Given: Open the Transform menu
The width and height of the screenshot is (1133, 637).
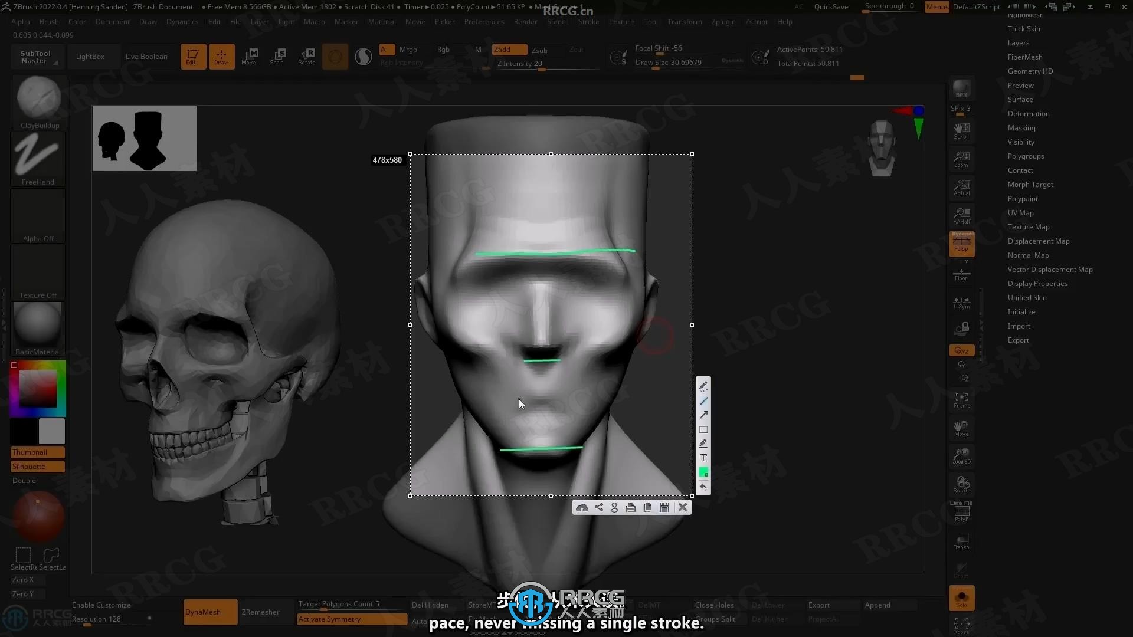Looking at the screenshot, I should 685,22.
